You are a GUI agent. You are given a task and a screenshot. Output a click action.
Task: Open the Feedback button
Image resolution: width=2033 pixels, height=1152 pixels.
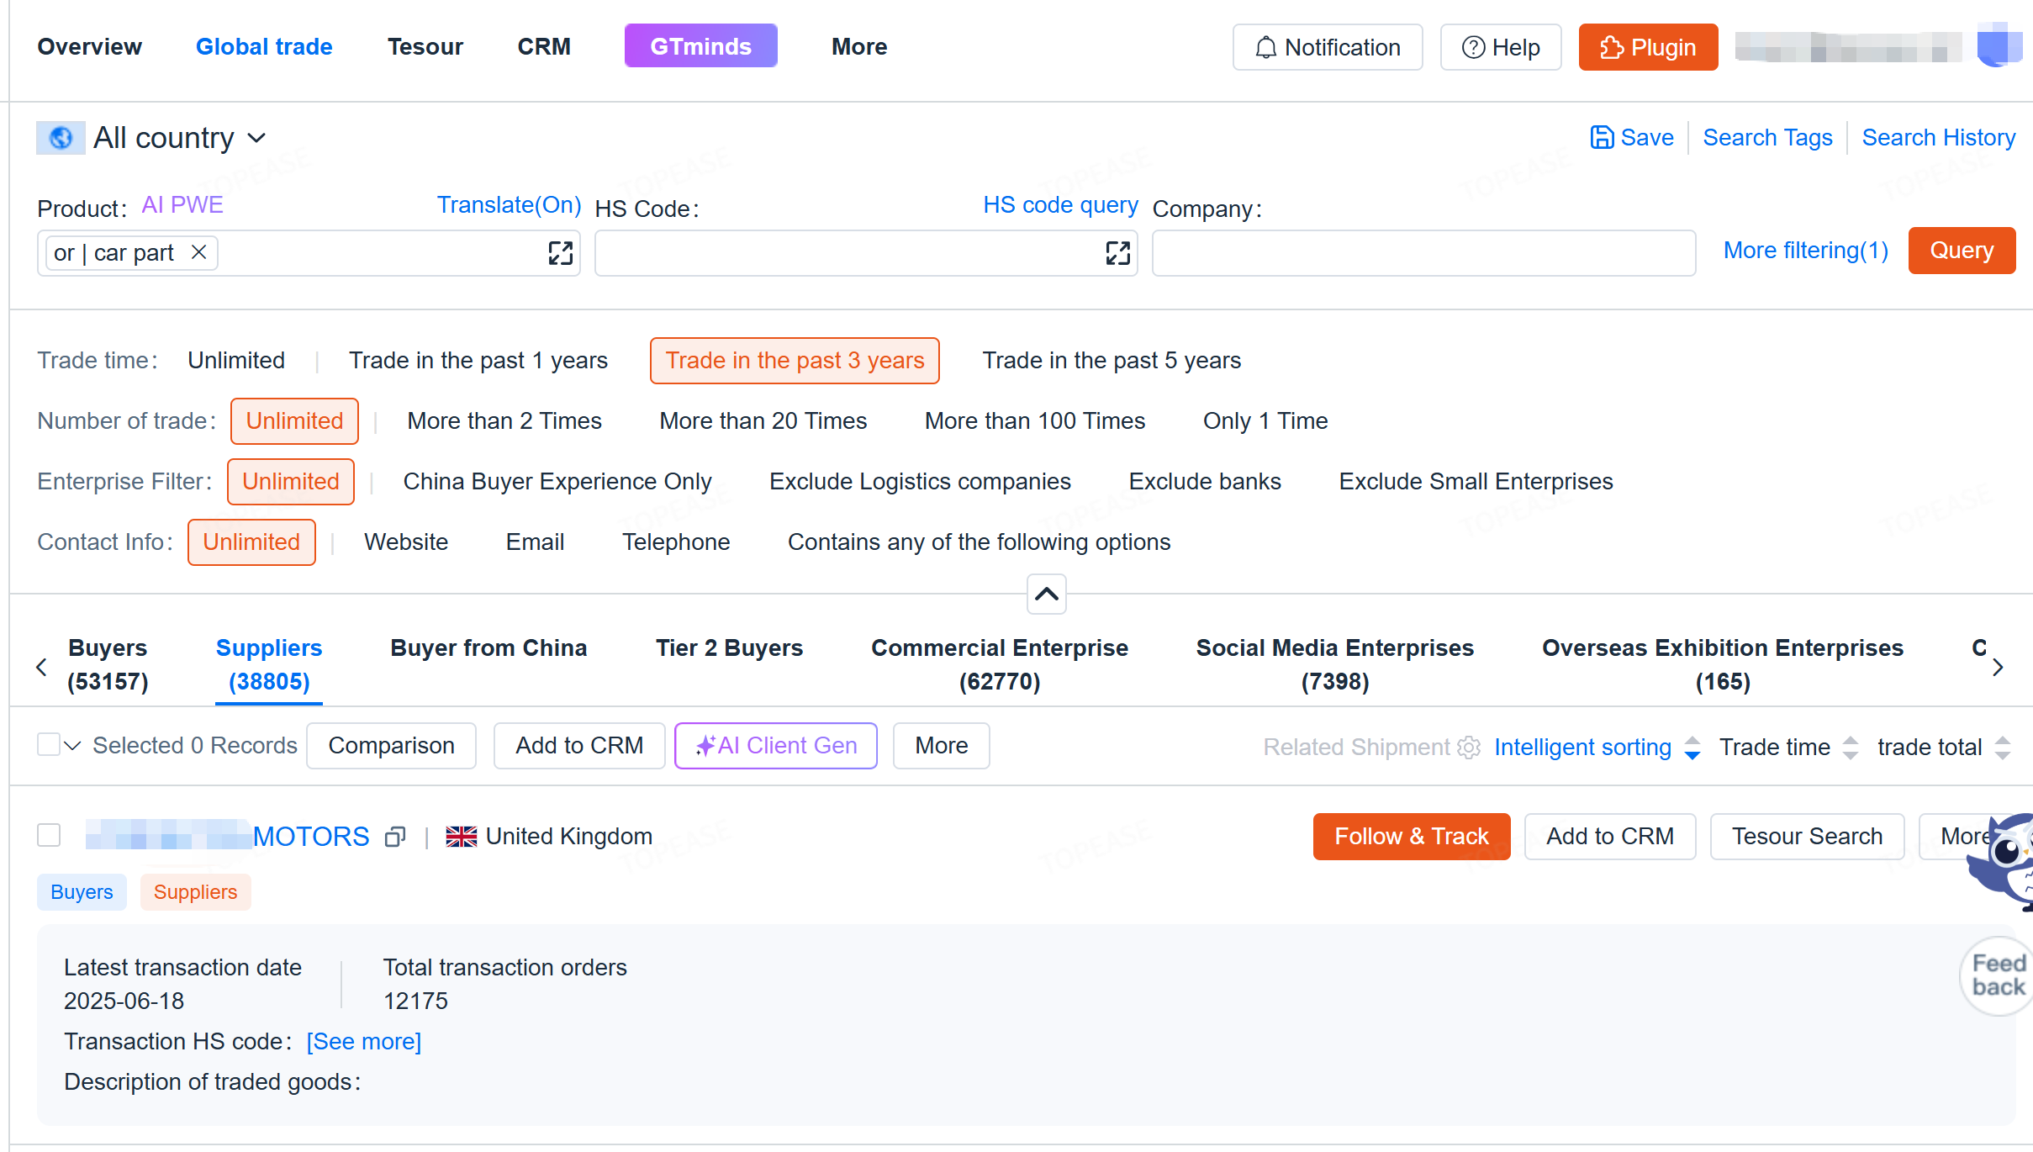tap(1998, 975)
